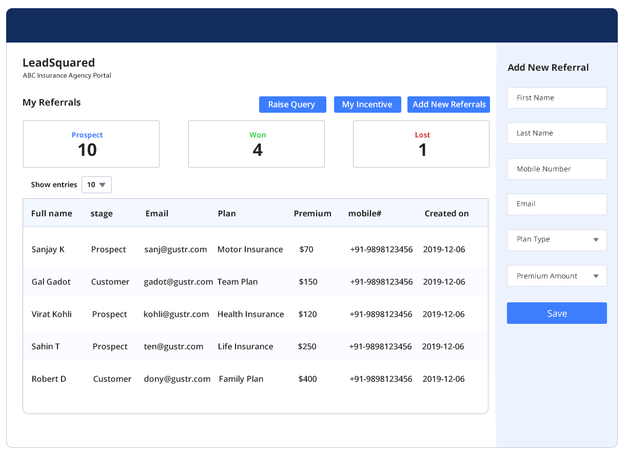Open the Add New Referrals form
The height and width of the screenshot is (454, 626).
(448, 105)
